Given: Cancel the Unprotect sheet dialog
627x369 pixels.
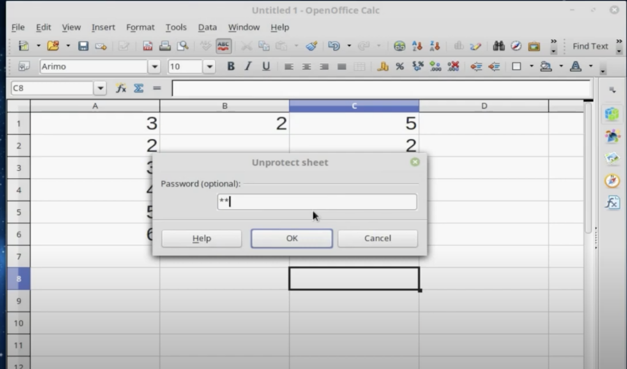Looking at the screenshot, I should point(377,238).
